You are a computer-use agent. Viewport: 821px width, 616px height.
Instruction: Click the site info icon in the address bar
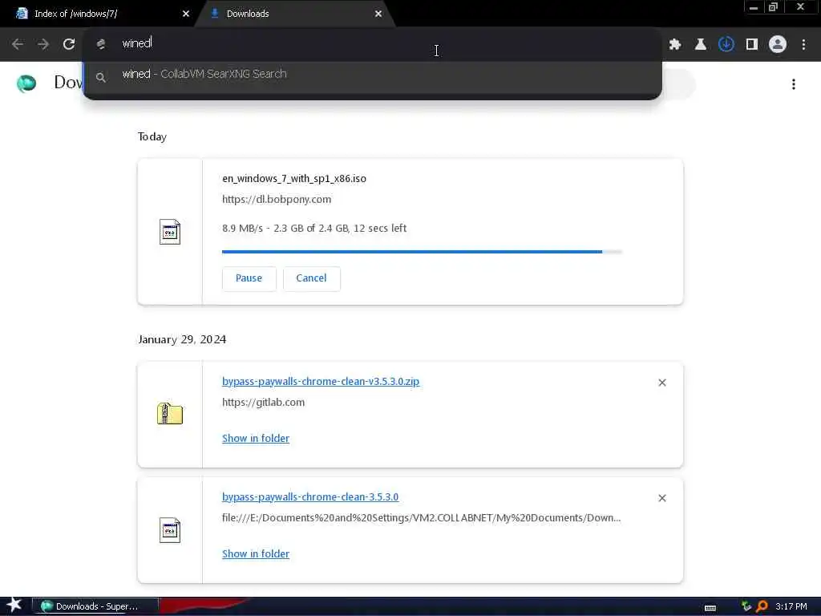point(101,45)
